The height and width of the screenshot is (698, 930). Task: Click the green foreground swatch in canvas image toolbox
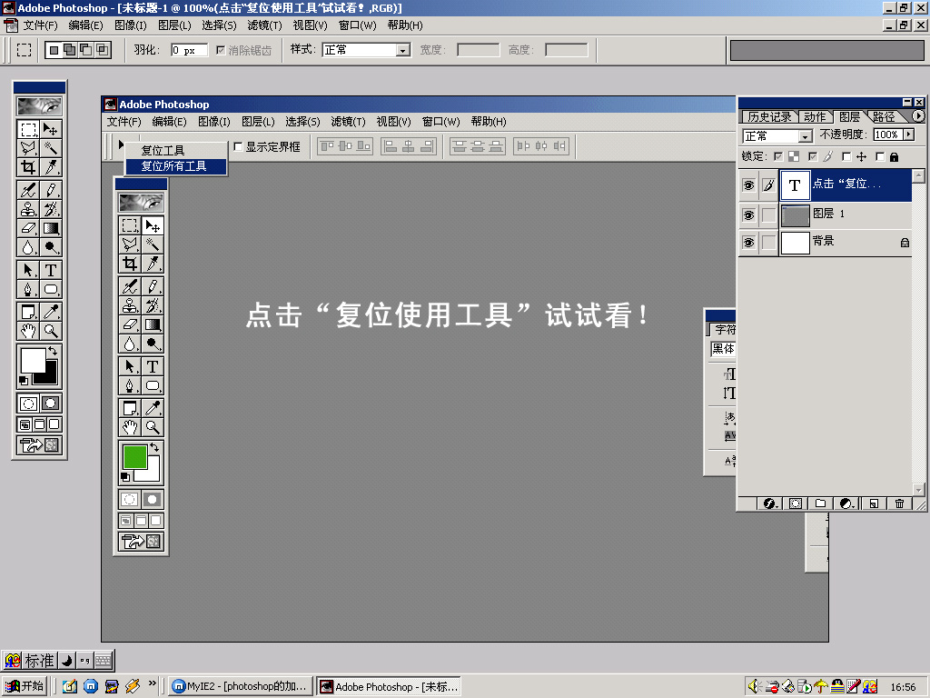pyautogui.click(x=134, y=456)
